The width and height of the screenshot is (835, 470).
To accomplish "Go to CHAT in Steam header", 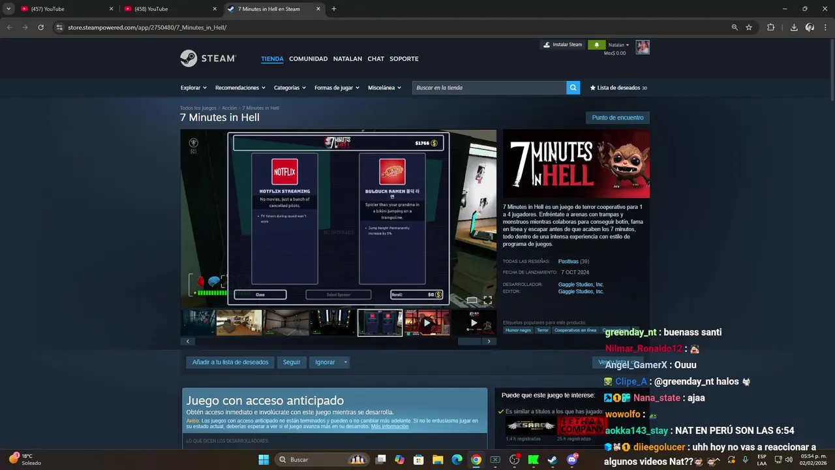I will click(376, 59).
